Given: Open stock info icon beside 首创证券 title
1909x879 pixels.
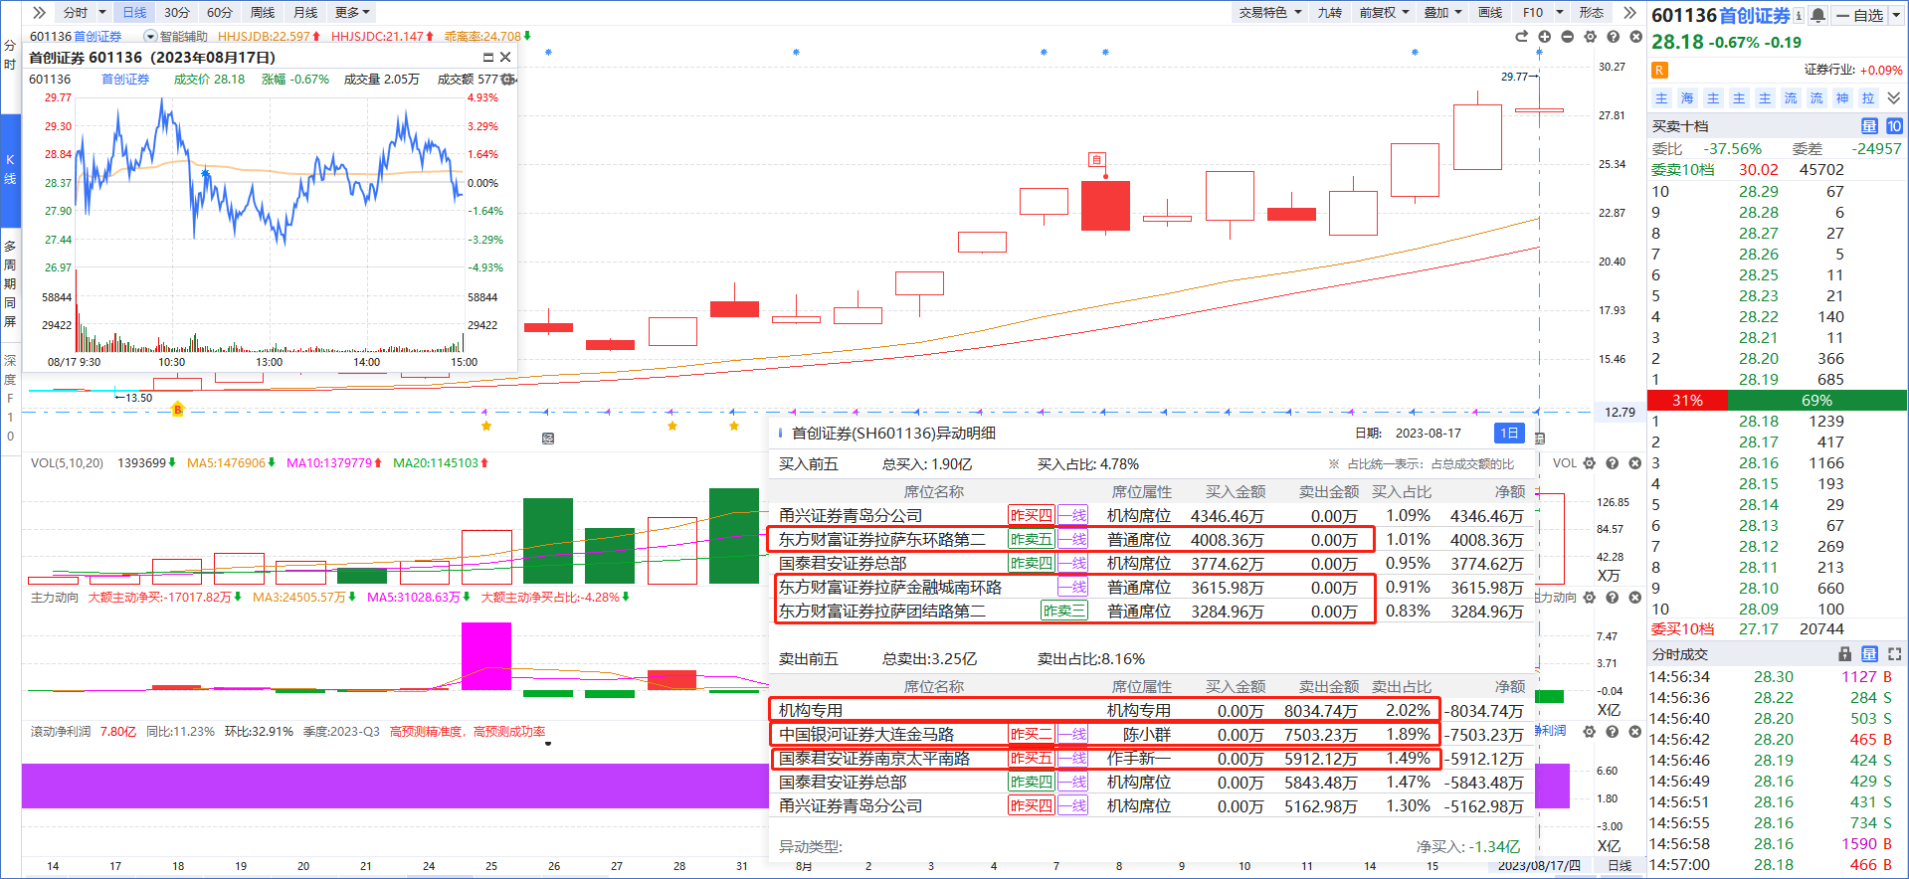Looking at the screenshot, I should click(x=1800, y=15).
